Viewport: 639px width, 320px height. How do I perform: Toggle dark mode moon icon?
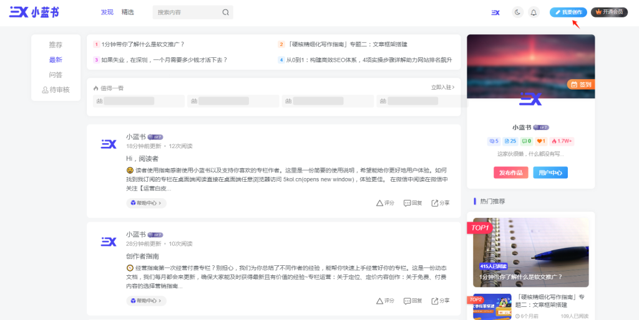click(x=517, y=12)
